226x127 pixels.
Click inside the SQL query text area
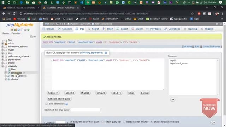click(x=108, y=74)
